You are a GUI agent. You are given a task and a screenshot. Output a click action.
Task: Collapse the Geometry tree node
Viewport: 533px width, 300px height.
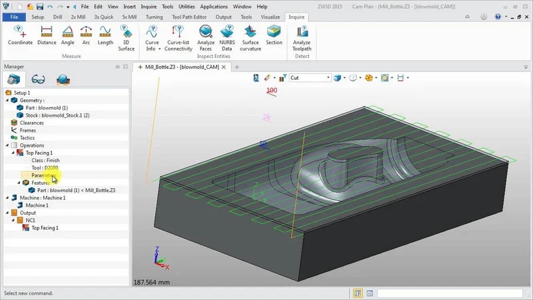(7, 101)
